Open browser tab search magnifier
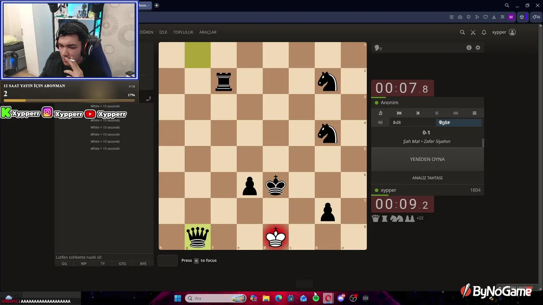543x305 pixels. click(x=507, y=5)
